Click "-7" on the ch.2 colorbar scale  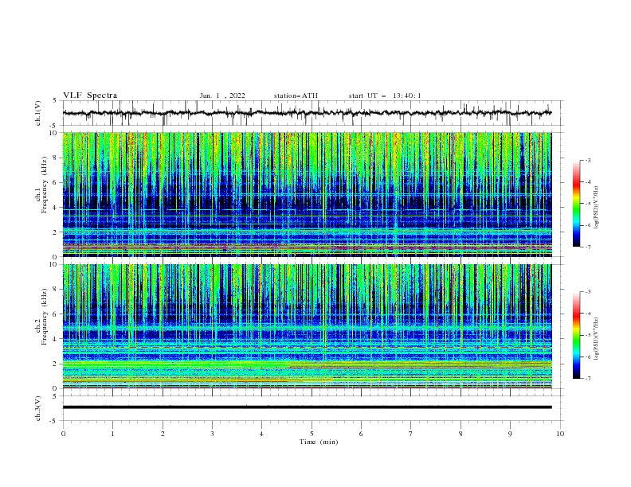(587, 379)
